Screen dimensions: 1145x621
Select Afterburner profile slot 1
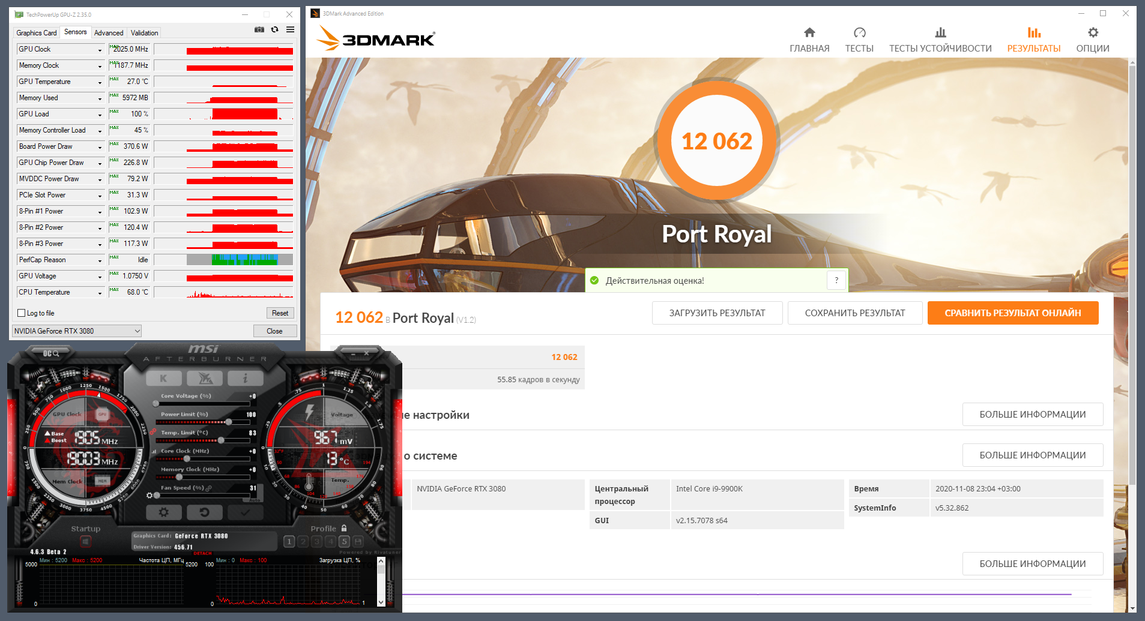(289, 541)
